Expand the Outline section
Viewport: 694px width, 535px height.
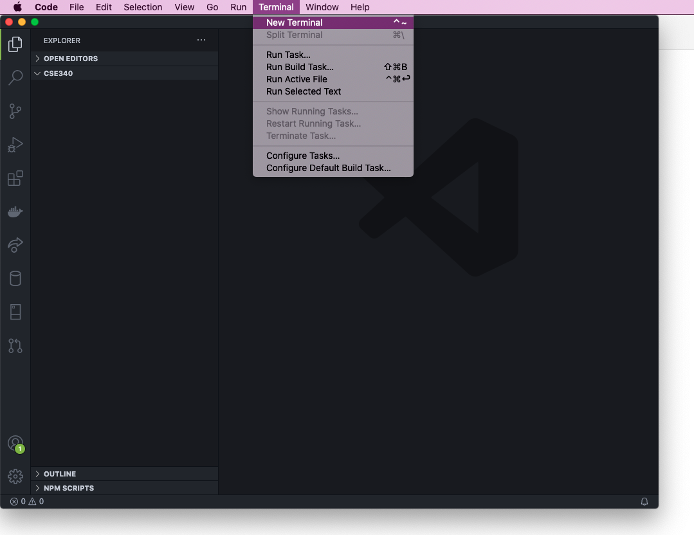coord(124,473)
